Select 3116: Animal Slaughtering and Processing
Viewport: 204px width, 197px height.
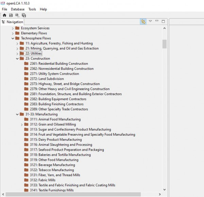pyautogui.click(x=61, y=145)
